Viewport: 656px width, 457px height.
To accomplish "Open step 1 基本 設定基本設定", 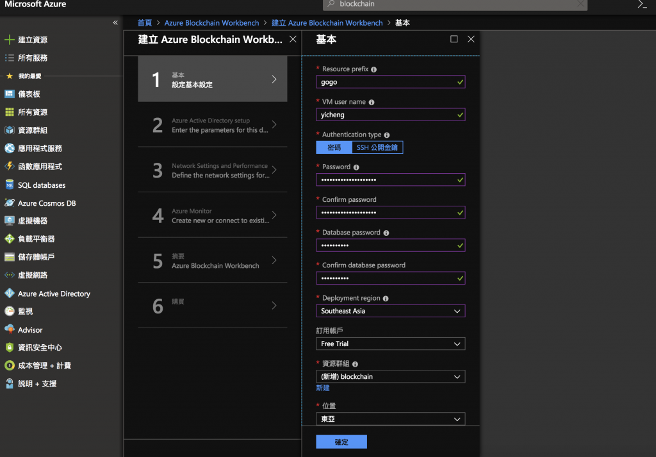I will pyautogui.click(x=213, y=79).
